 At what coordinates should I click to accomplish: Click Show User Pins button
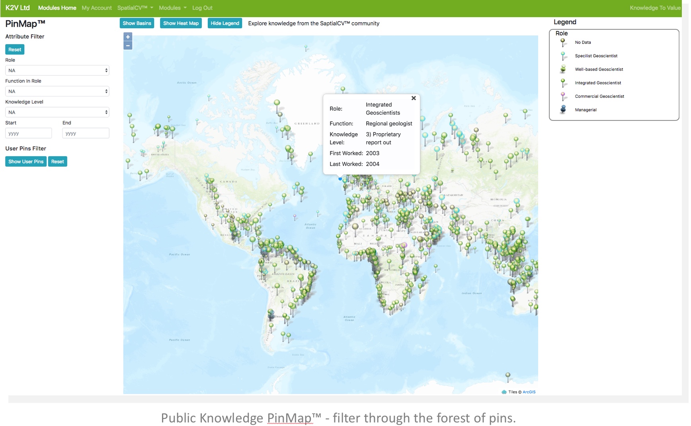(26, 161)
